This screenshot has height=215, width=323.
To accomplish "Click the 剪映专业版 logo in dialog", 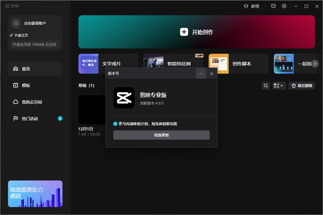I will point(124,98).
